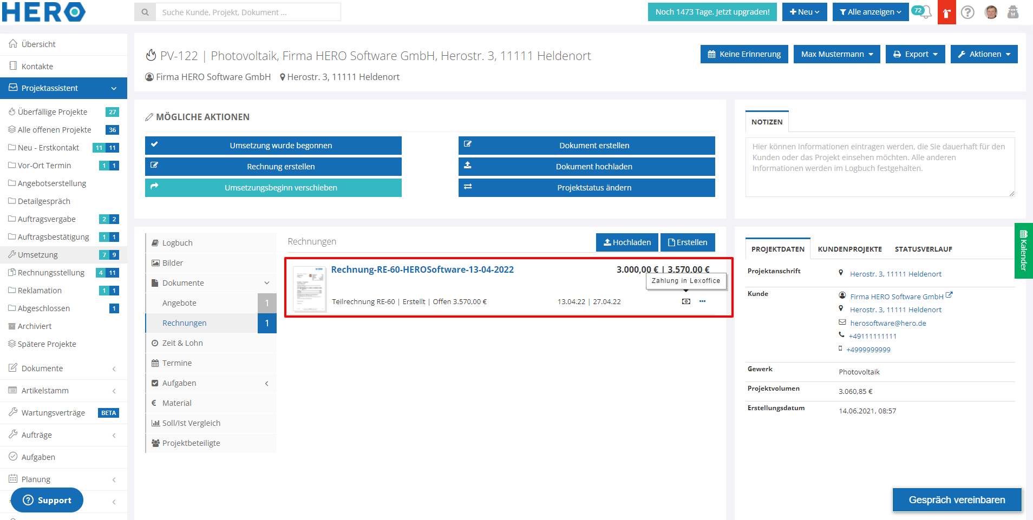Open the user profile avatar
The width and height of the screenshot is (1033, 520).
point(991,12)
